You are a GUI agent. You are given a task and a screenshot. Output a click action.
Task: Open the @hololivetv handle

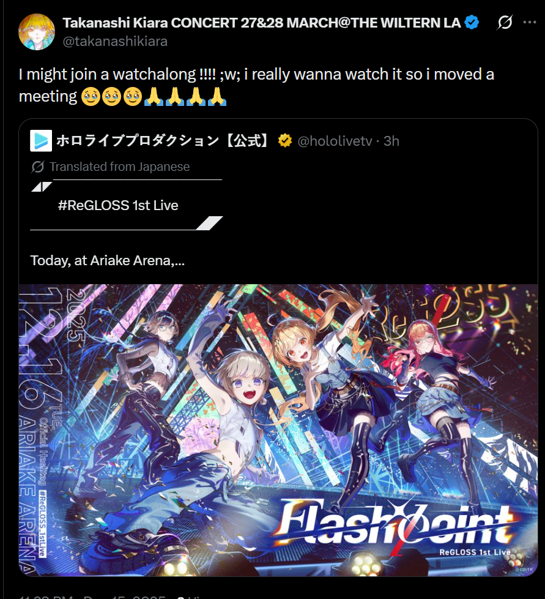[335, 141]
